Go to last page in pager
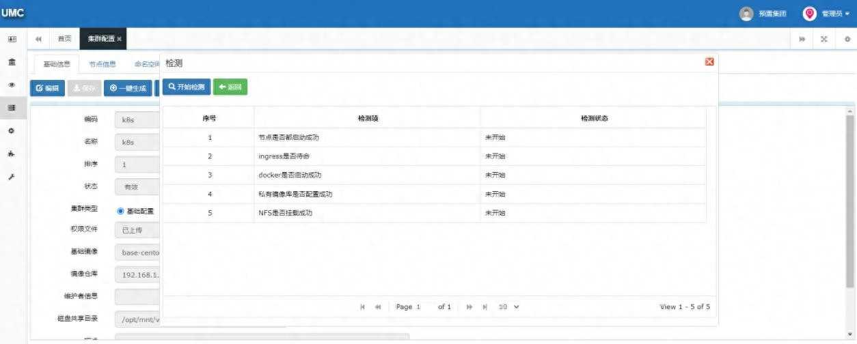 [485, 307]
